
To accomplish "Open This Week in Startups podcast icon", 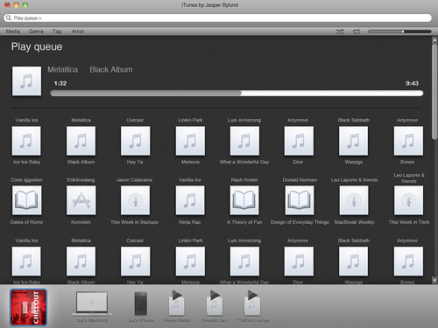I will click(136, 200).
